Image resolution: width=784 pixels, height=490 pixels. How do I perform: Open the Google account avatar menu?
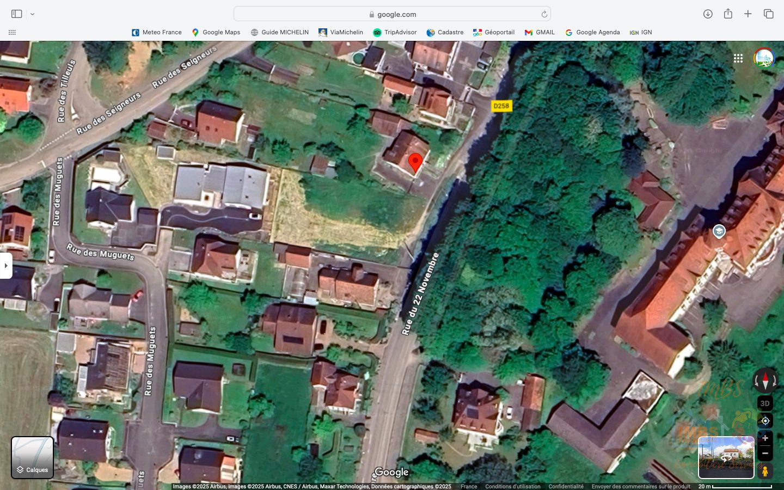764,58
